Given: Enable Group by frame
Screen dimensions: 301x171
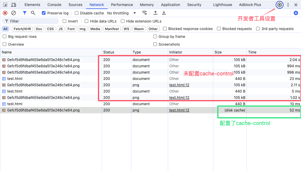Looking at the screenshot, I should click(155, 36).
